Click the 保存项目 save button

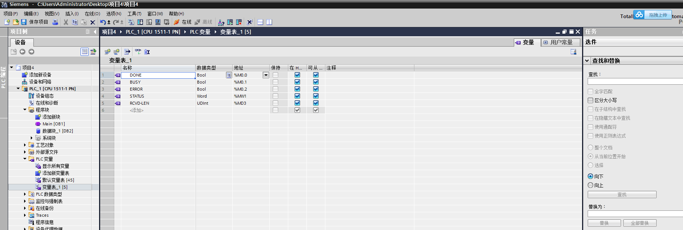35,22
